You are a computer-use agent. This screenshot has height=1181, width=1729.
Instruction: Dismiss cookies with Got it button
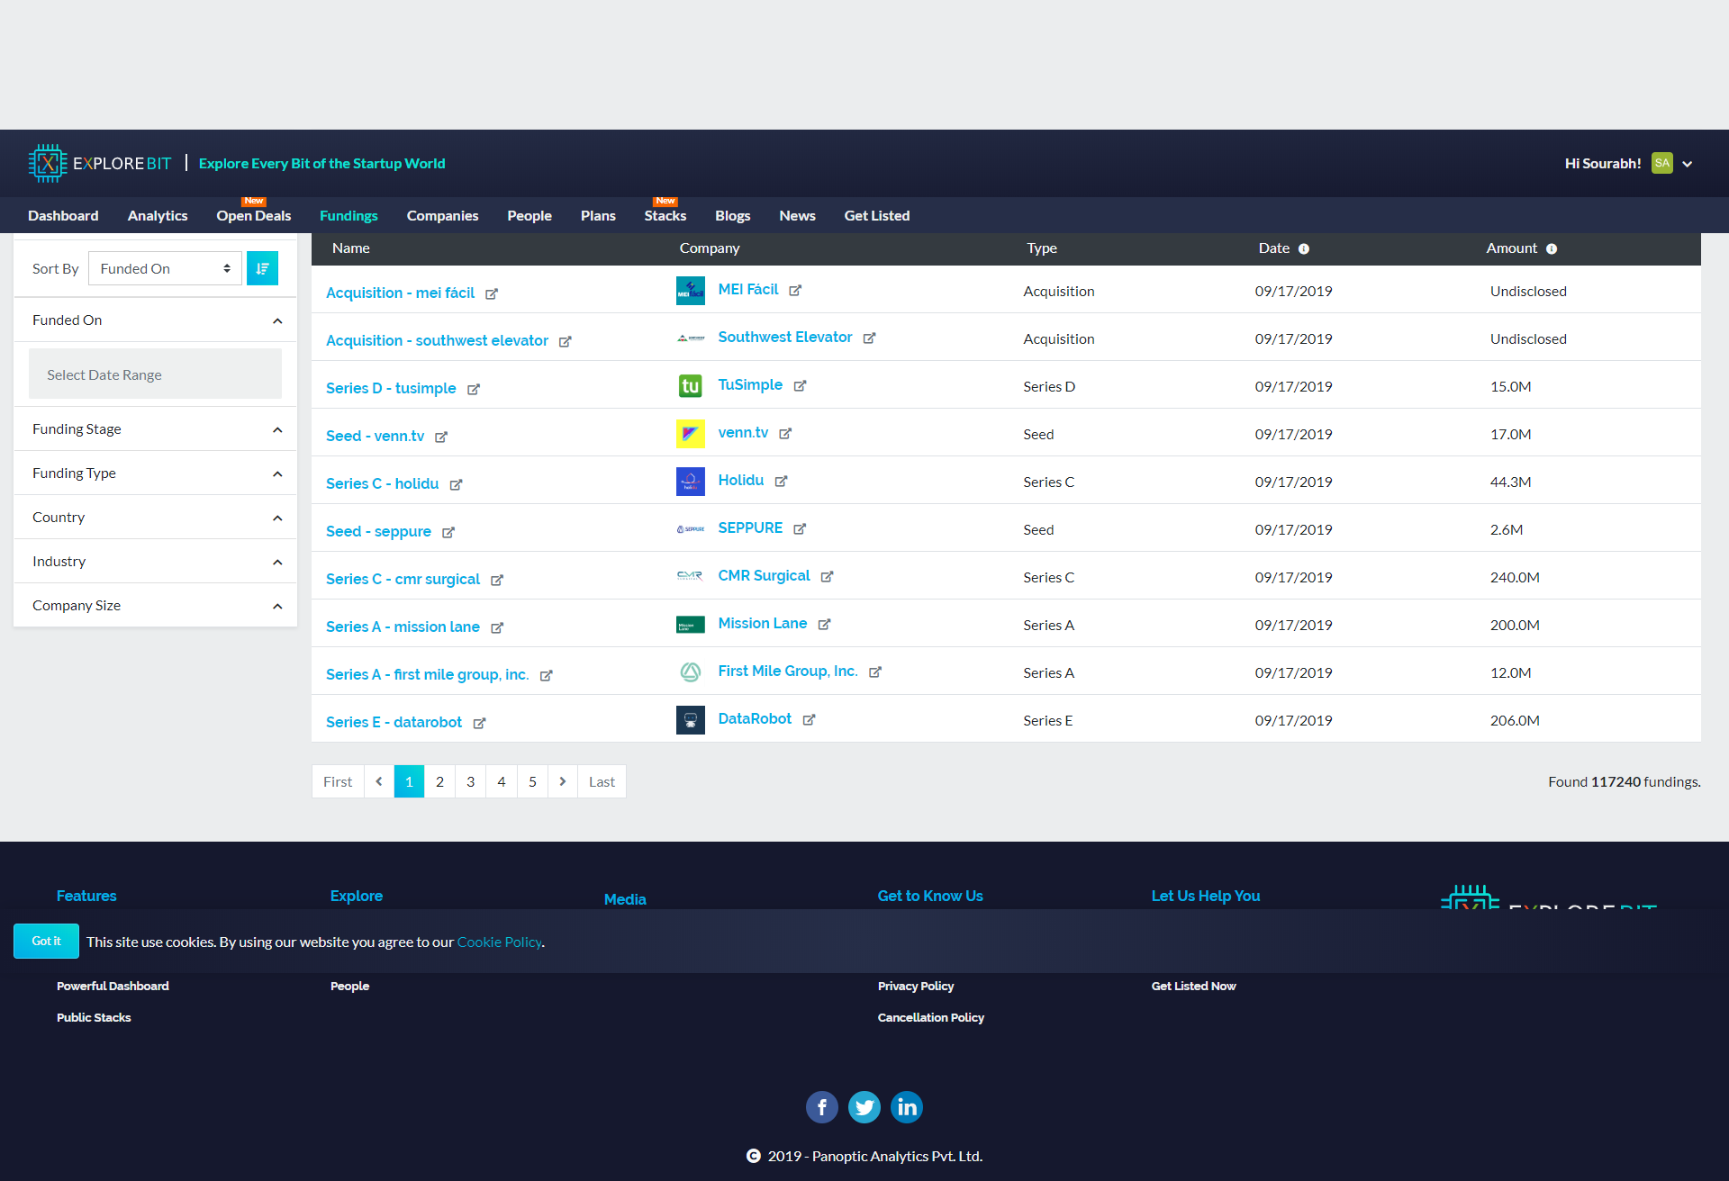coord(46,941)
